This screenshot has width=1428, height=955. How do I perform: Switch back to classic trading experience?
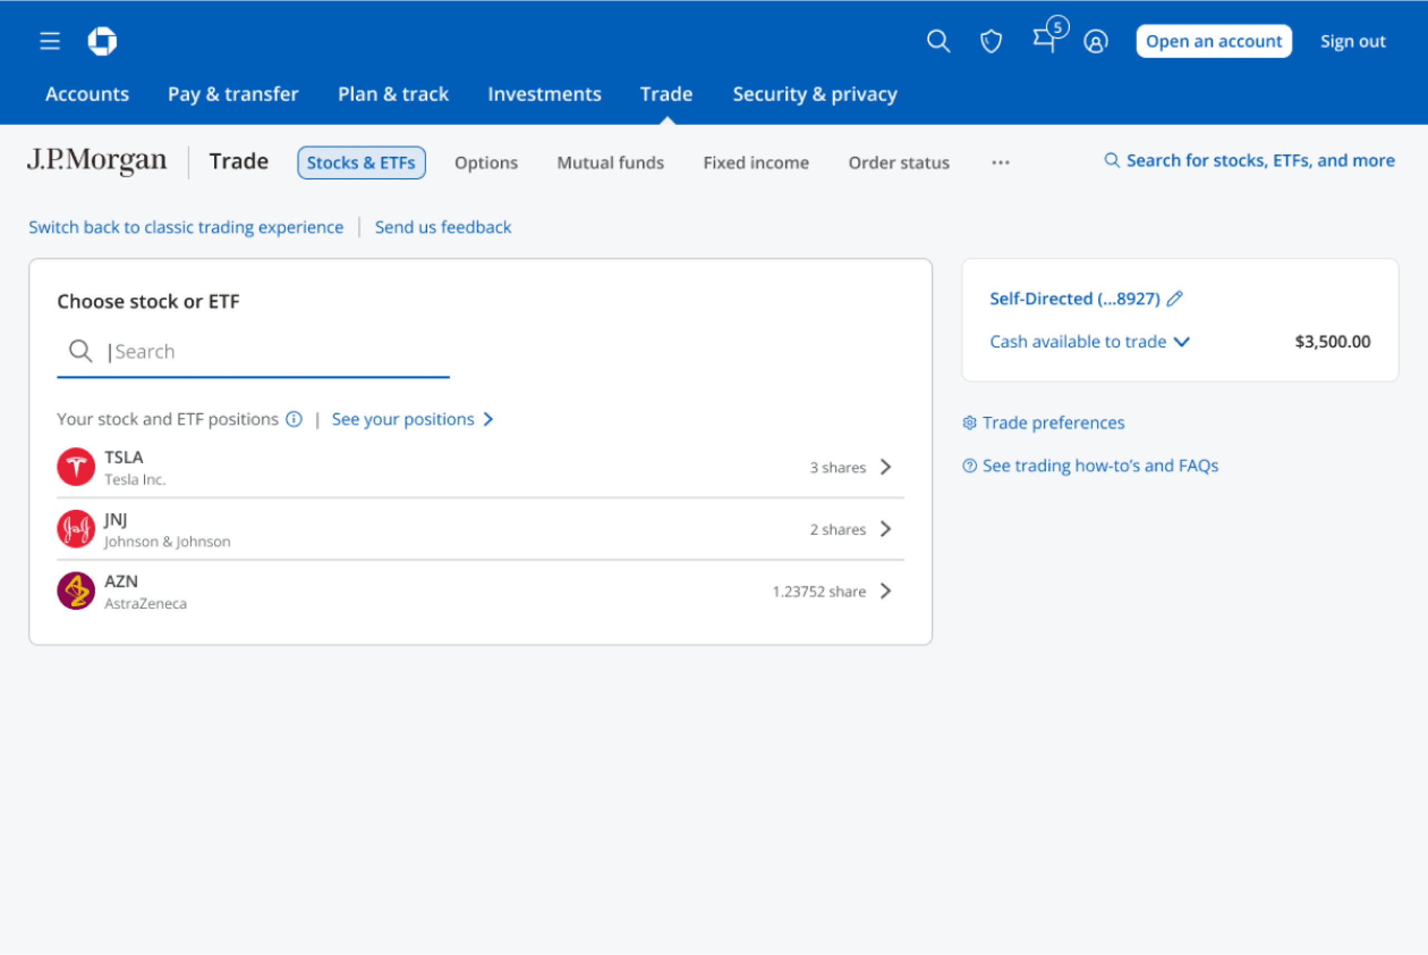pyautogui.click(x=186, y=227)
